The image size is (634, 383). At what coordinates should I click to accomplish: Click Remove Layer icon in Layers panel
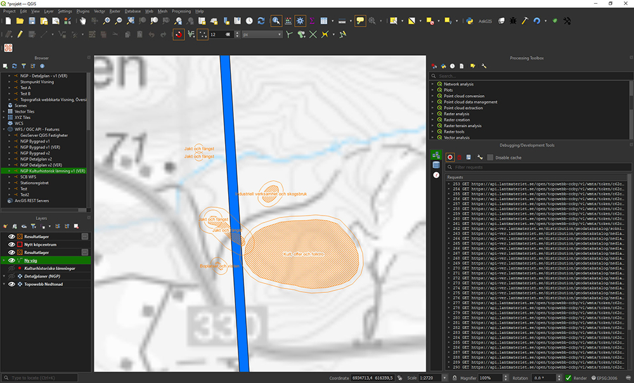tap(76, 226)
